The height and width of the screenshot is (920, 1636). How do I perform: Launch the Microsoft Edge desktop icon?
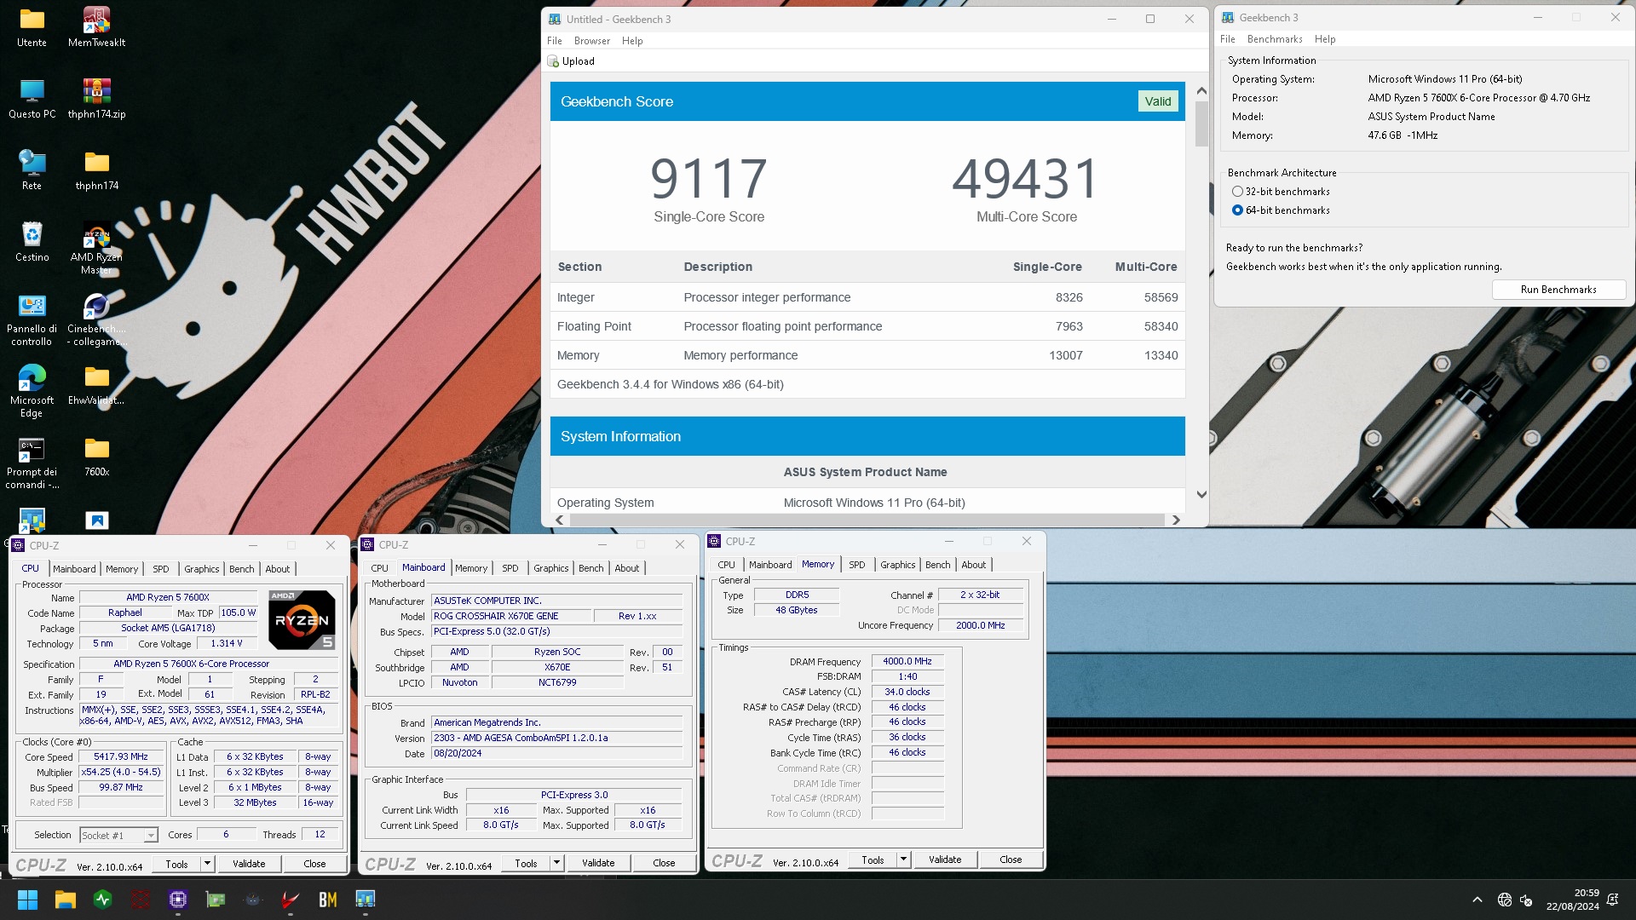coord(32,391)
